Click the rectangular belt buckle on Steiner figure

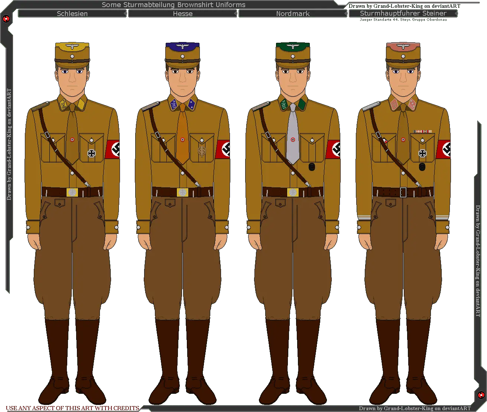[403, 192]
